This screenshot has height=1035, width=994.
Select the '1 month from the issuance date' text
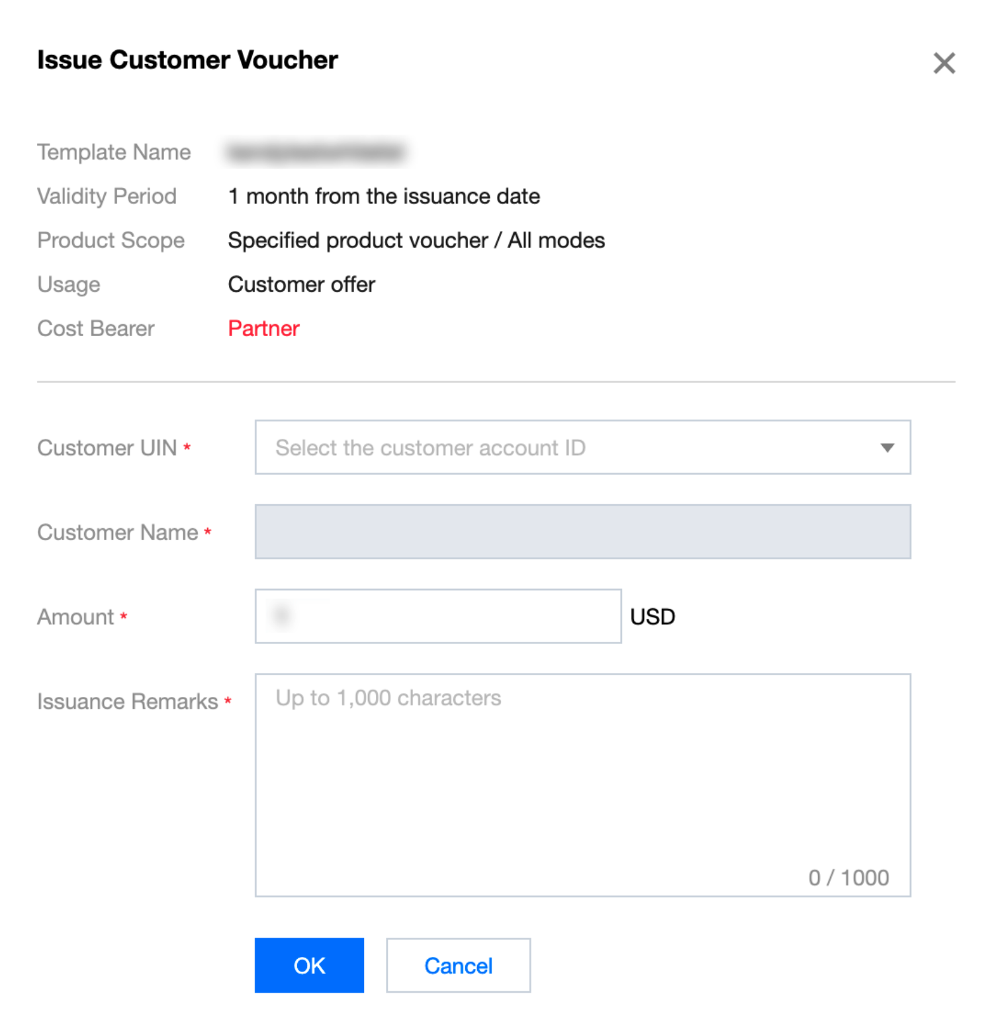(384, 197)
